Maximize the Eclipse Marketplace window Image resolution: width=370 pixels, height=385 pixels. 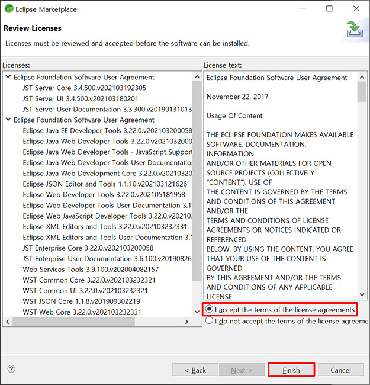click(329, 9)
